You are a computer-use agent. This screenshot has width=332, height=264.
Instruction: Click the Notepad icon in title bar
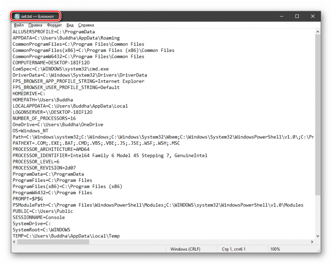pos(17,16)
